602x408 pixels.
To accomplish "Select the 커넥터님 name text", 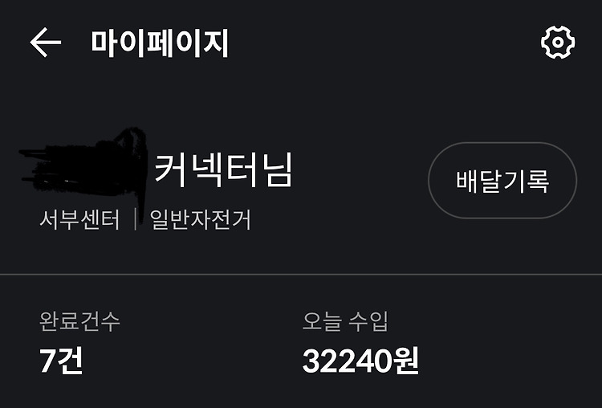I will 223,169.
